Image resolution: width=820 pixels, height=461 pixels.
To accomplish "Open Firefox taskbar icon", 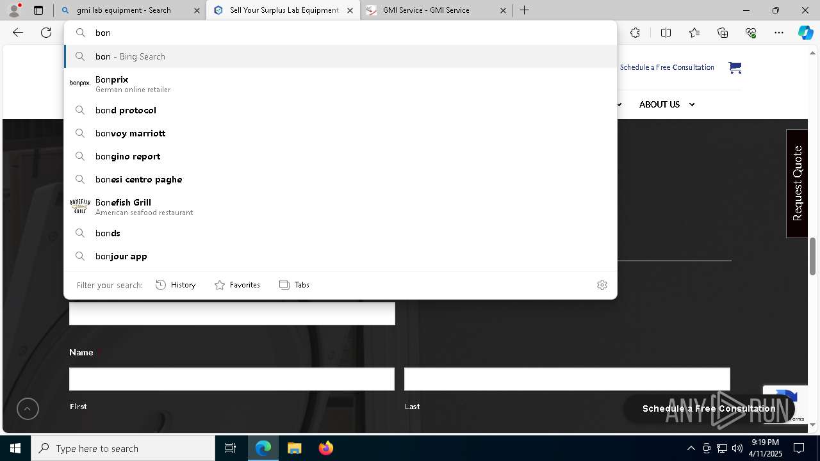I will (325, 448).
